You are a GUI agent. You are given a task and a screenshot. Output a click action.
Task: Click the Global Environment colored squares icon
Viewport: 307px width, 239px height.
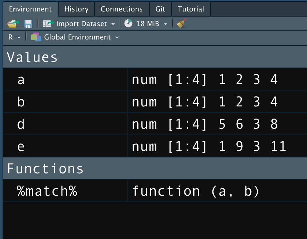click(36, 37)
